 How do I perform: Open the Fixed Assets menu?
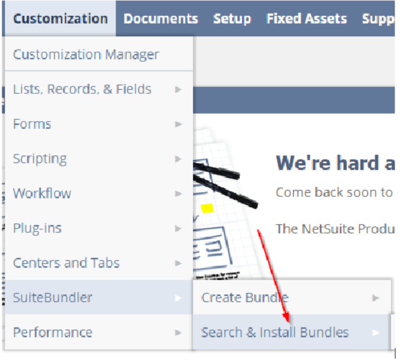306,19
